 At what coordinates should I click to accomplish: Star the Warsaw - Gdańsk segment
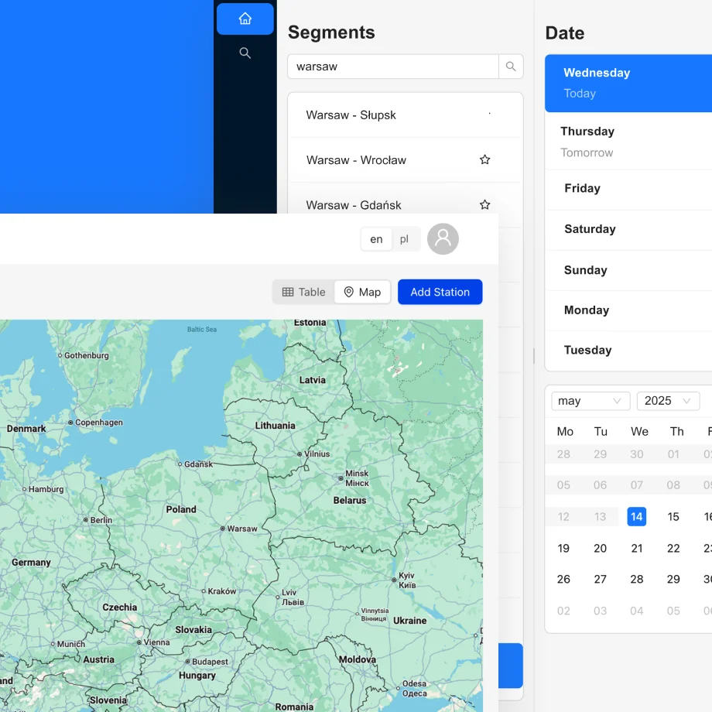pos(484,205)
